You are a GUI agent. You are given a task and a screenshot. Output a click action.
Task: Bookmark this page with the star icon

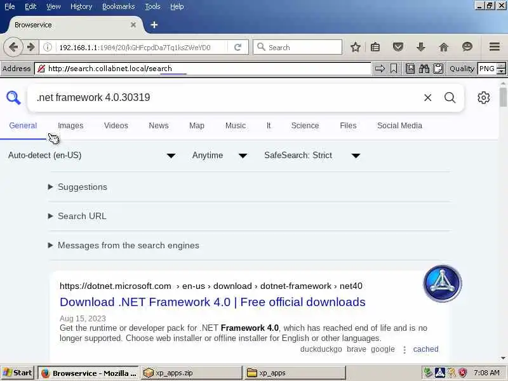[x=356, y=47]
